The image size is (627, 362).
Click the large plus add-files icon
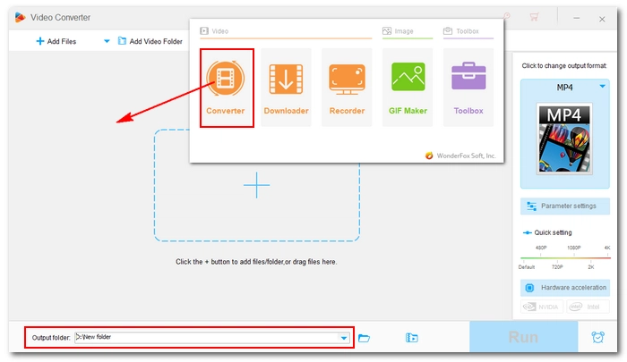[x=257, y=185]
